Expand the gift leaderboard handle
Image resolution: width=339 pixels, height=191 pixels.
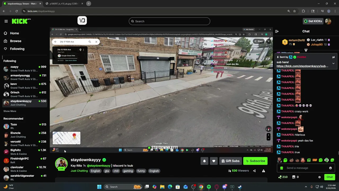coord(306,50)
